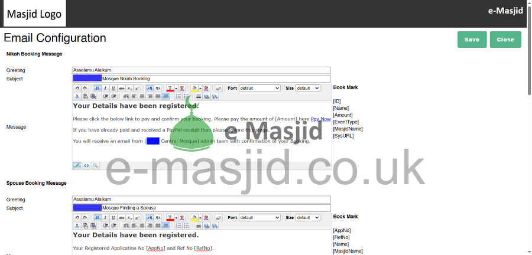This screenshot has width=532, height=255.
Task: Expand the font color arrow in Nikah editor
Action: point(176,88)
